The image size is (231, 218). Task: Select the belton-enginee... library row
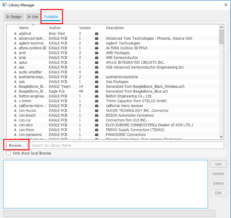pyautogui.click(x=113, y=96)
